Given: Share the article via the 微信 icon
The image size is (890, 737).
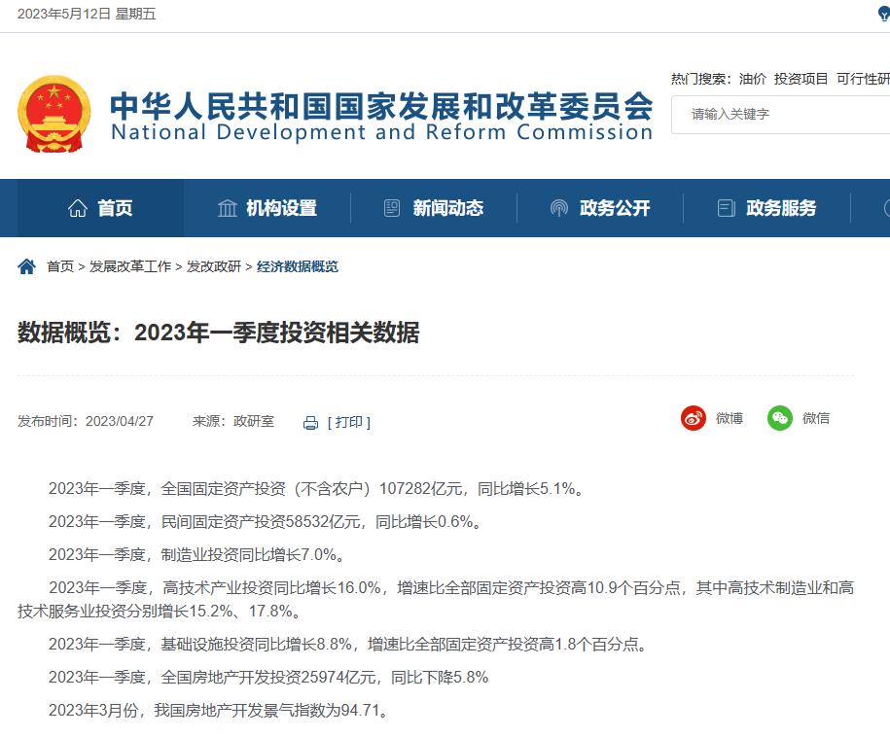Looking at the screenshot, I should [x=779, y=418].
